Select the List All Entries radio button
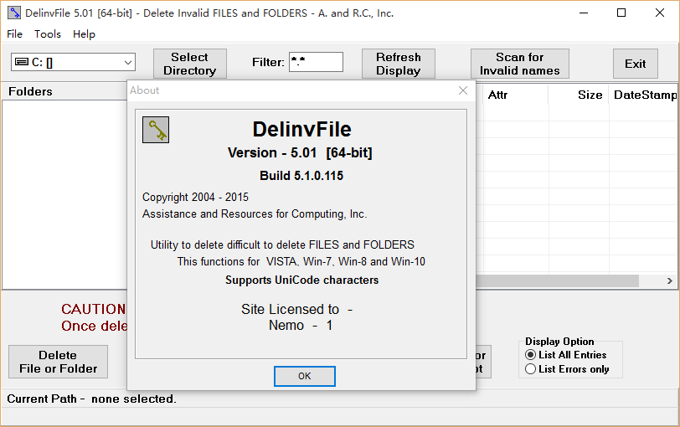 [x=530, y=355]
